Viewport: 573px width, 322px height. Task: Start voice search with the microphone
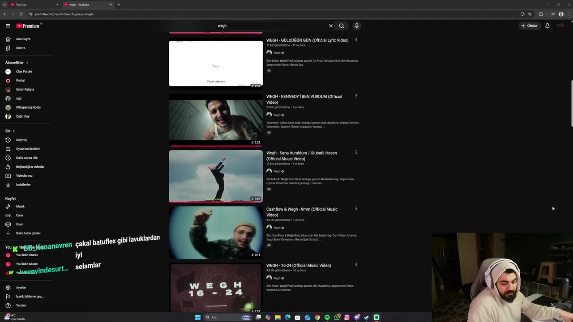pos(357,26)
